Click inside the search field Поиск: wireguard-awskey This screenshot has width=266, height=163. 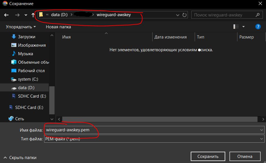click(x=224, y=15)
